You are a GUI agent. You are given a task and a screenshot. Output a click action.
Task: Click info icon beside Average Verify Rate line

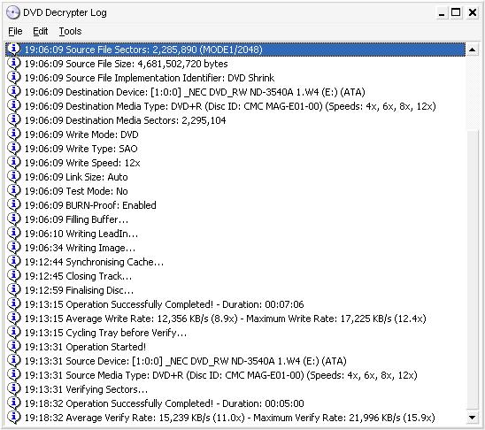(13, 418)
